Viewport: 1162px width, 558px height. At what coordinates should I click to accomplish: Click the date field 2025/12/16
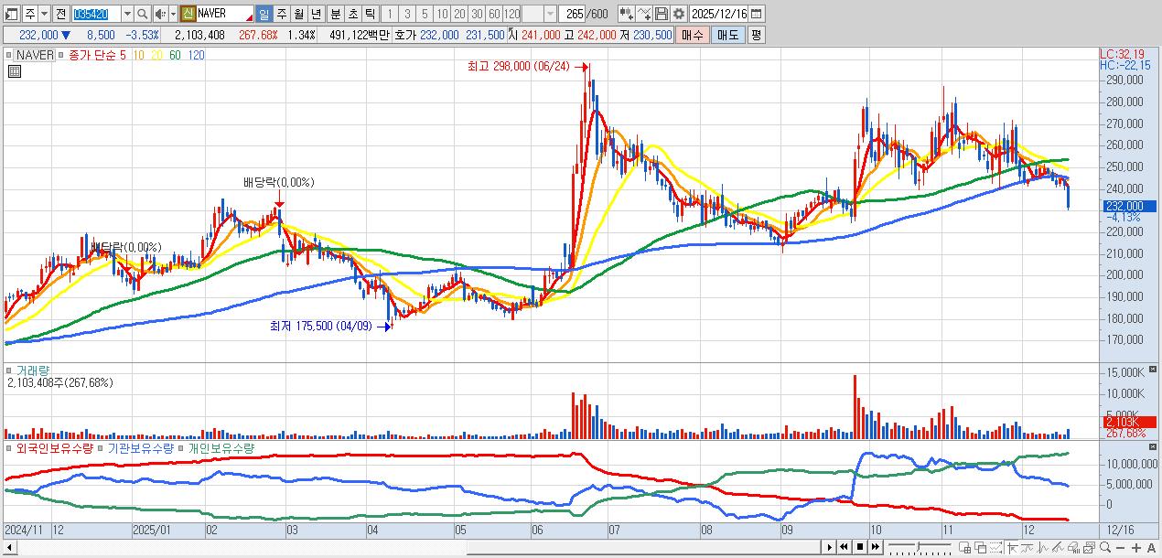click(x=719, y=15)
